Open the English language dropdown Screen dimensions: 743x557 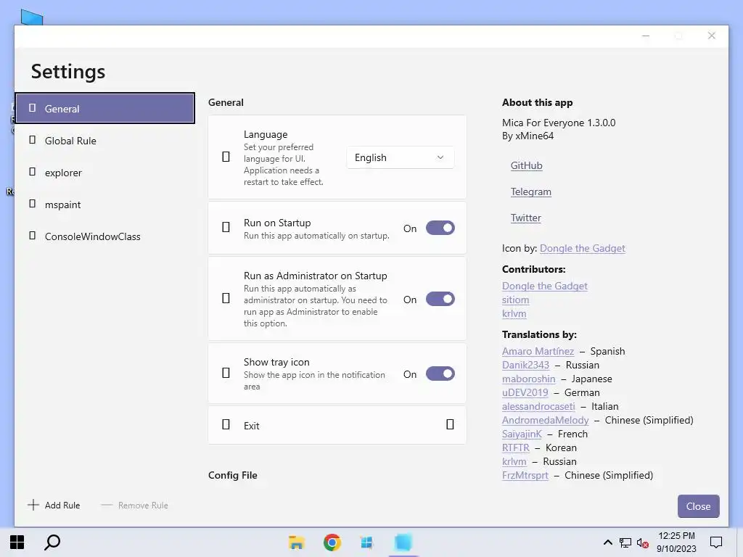(400, 157)
